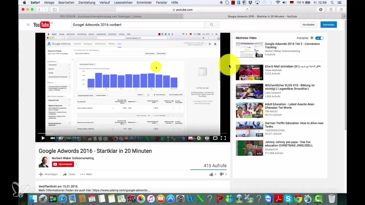
Task: Click the Abonnieren subscribe button
Action: tap(63, 164)
